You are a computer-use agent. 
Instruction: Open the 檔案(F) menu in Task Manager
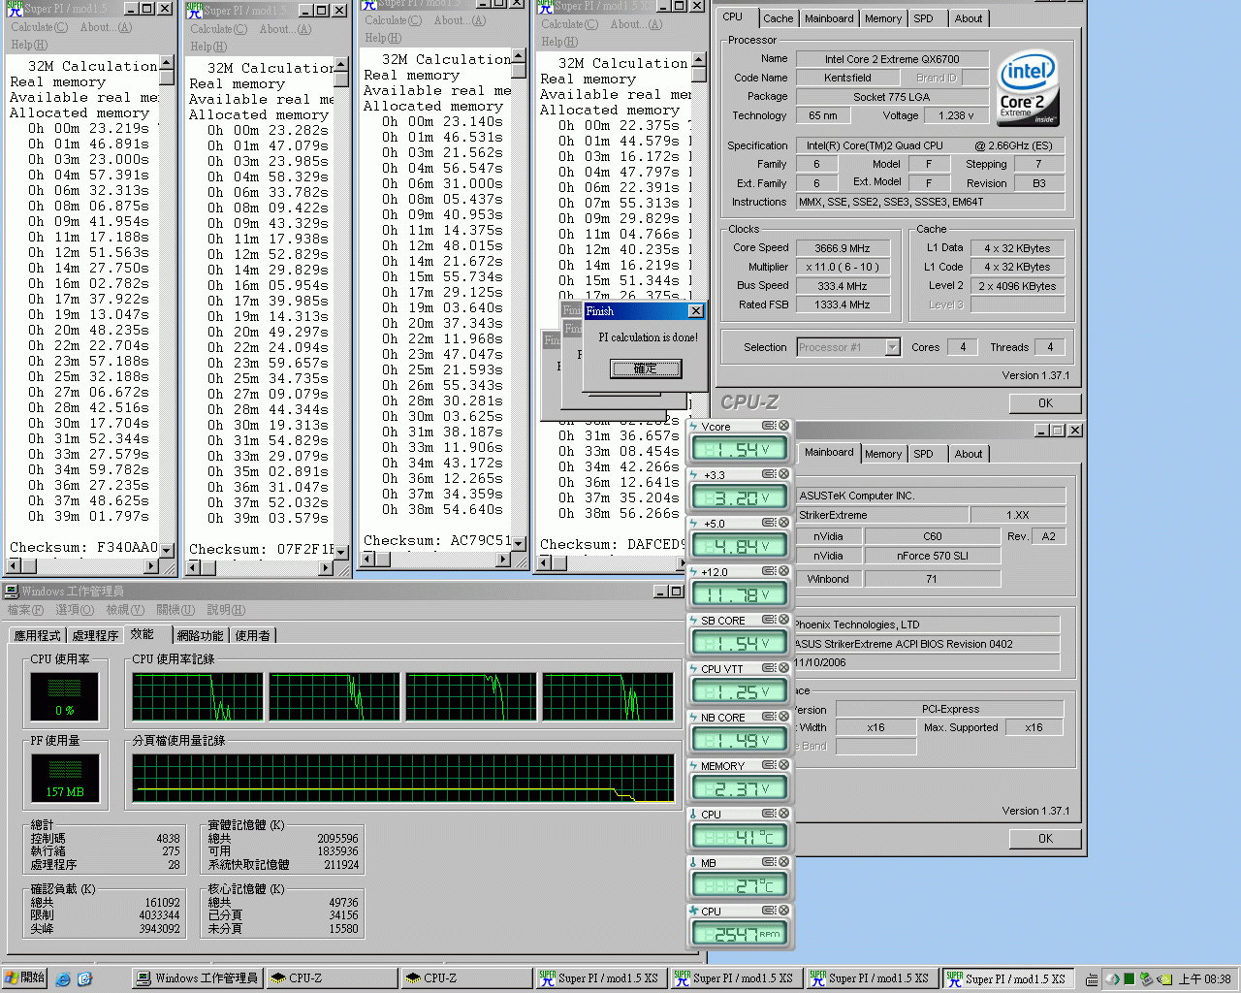(26, 610)
